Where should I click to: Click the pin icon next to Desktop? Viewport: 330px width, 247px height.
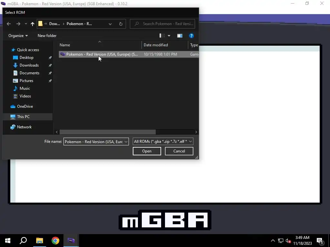(50, 58)
